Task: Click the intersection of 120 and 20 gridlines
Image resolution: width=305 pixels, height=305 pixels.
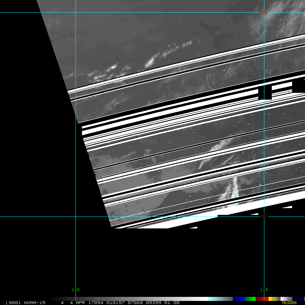Action: (75, 217)
